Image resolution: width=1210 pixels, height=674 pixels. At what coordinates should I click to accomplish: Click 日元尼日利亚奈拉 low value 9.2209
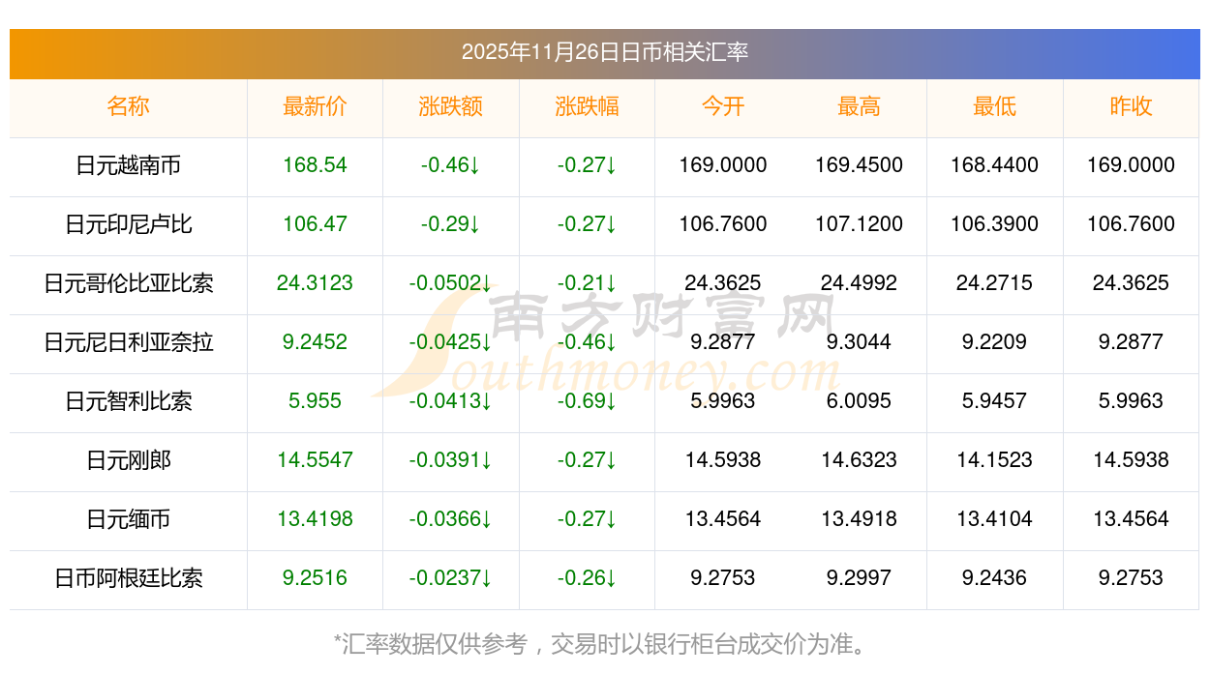pos(995,342)
